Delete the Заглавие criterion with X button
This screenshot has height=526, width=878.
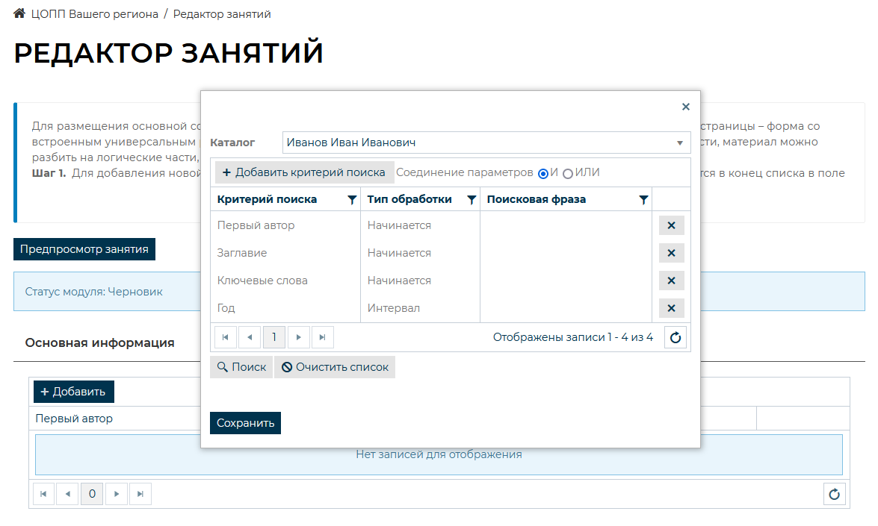pos(671,253)
